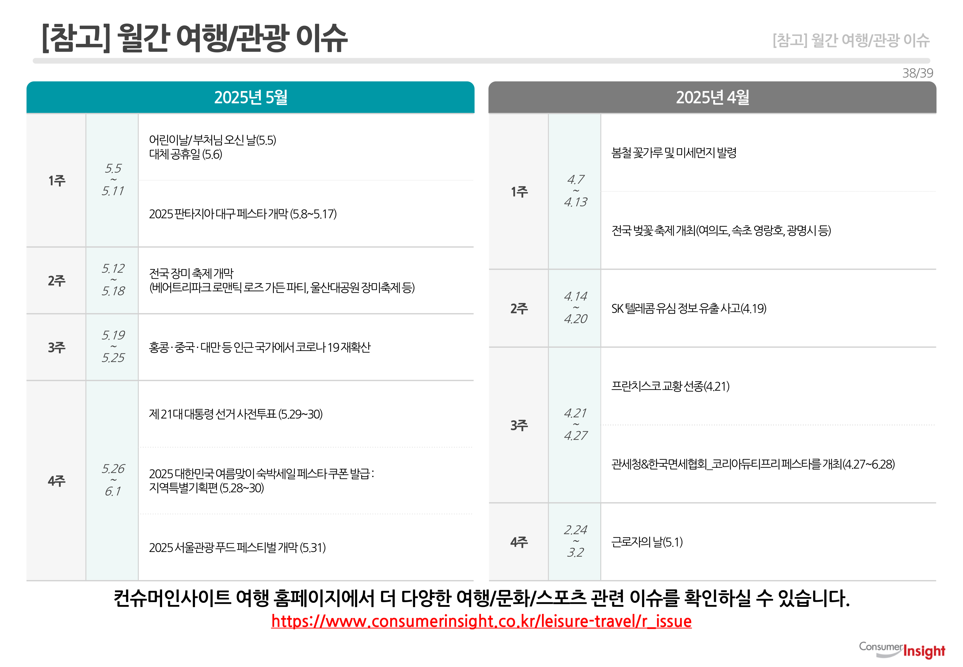Click the footer sentence starting 컨슈머인사이트 여행 홈페이지에서
Image resolution: width=963 pixels, height=667 pixels.
pyautogui.click(x=482, y=598)
